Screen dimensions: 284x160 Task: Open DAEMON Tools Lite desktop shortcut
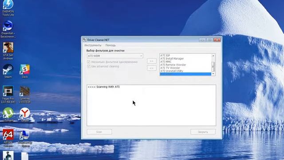pos(8,8)
